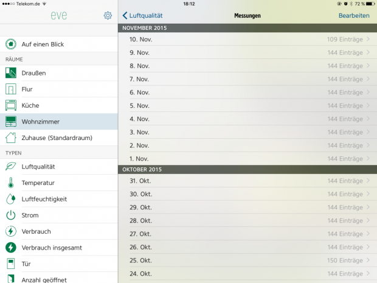Click the Anzahl geöffnet door icon
The width and height of the screenshot is (377, 283).
11,279
